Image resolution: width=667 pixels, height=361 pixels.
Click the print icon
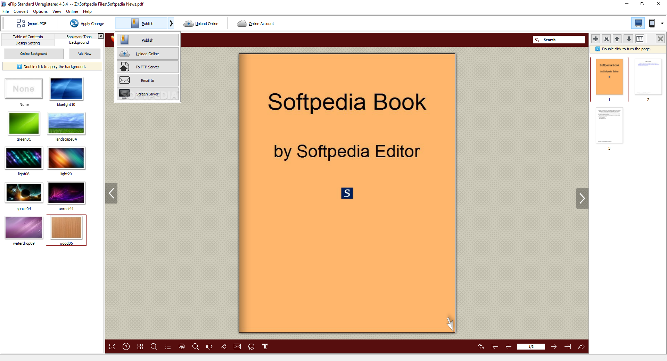pyautogui.click(x=182, y=346)
